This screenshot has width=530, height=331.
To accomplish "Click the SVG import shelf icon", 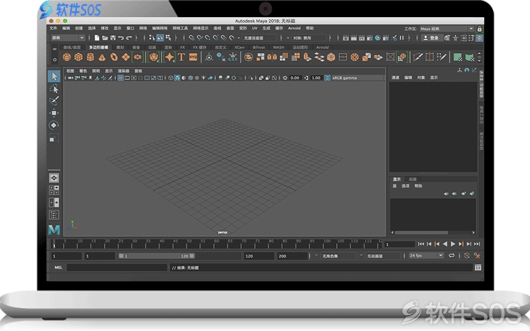I will [x=193, y=57].
